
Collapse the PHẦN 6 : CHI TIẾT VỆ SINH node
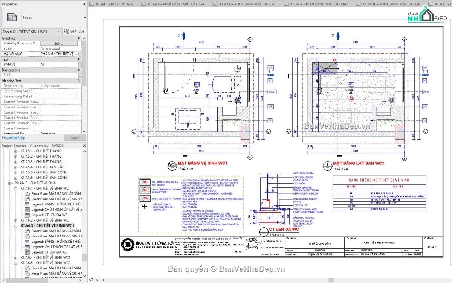[10, 183]
